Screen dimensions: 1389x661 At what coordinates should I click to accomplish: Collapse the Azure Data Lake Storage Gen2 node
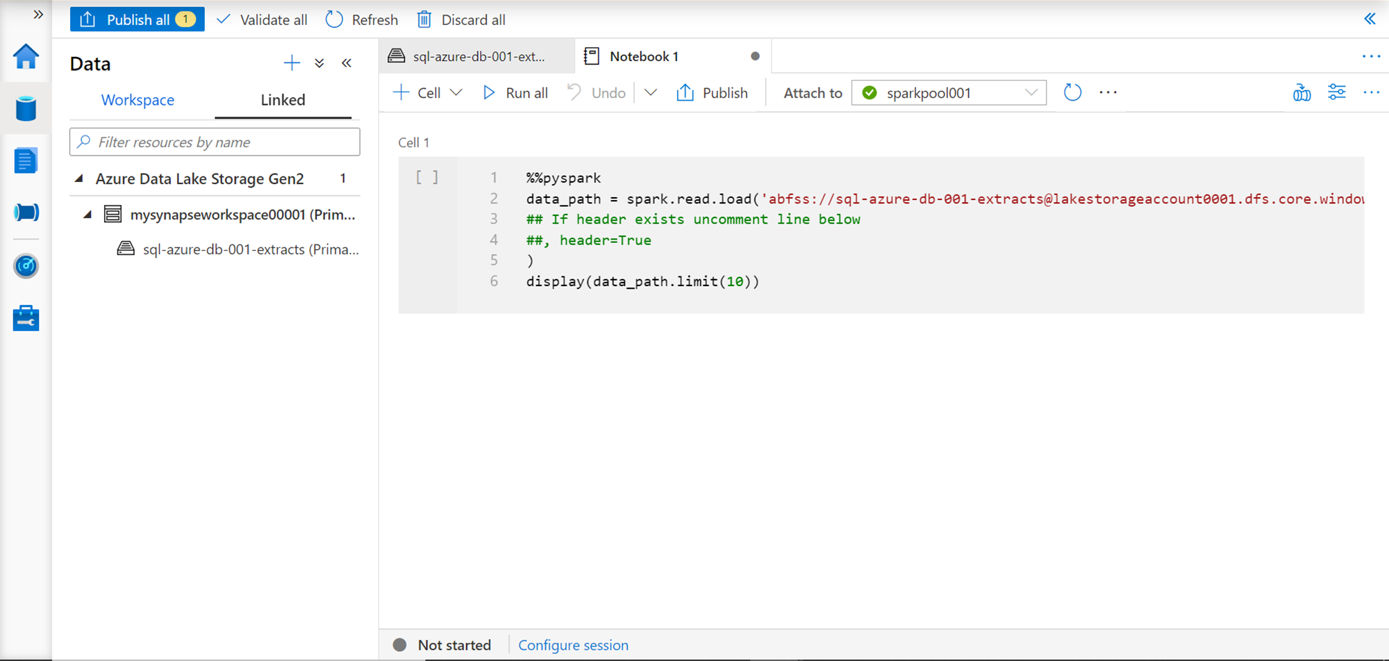pyautogui.click(x=79, y=179)
